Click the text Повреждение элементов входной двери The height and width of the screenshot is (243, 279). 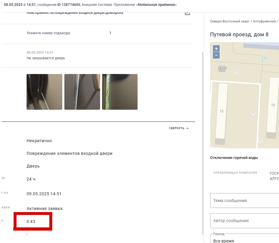click(69, 153)
